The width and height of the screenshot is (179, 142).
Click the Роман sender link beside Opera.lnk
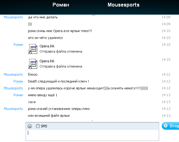click(x=18, y=45)
